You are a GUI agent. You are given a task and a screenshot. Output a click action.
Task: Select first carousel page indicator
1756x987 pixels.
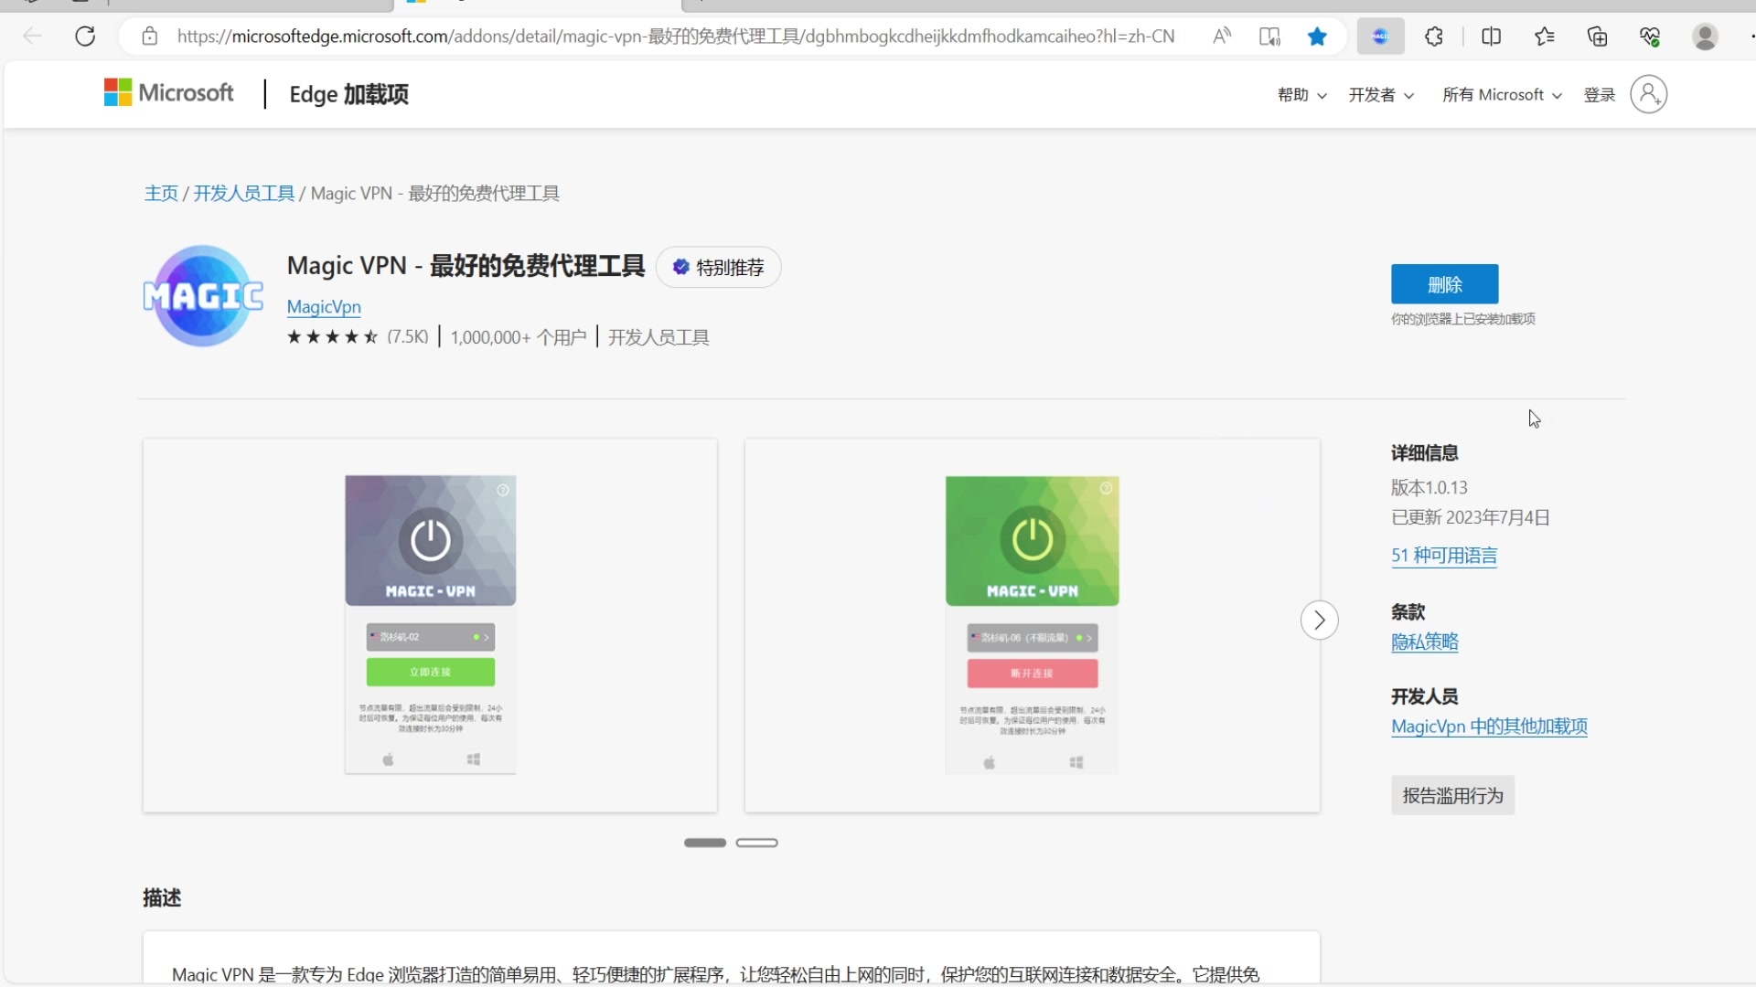tap(705, 843)
